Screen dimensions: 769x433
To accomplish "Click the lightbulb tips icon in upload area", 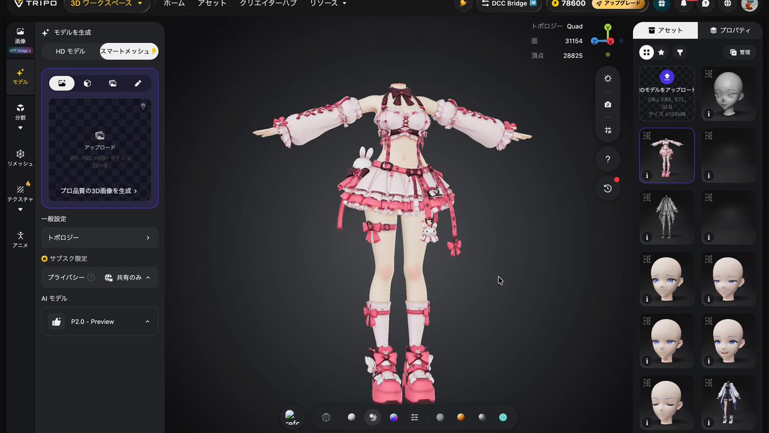I will click(143, 106).
